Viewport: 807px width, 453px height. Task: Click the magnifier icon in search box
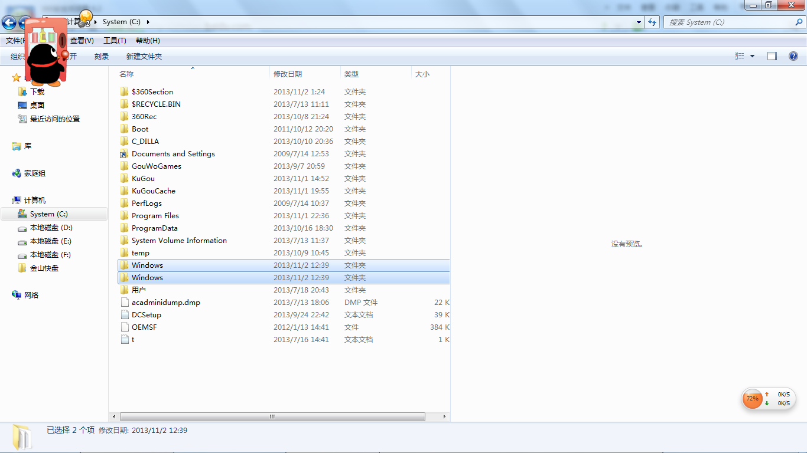(799, 22)
